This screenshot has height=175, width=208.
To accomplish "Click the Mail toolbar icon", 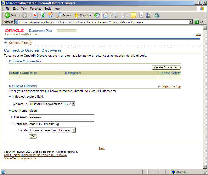I will tap(106, 15).
